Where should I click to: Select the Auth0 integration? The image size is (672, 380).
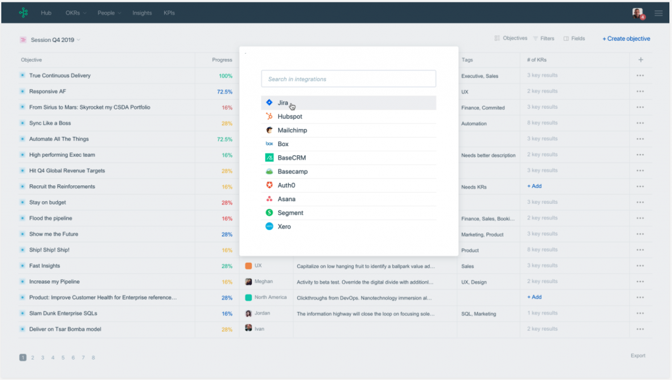pos(348,185)
